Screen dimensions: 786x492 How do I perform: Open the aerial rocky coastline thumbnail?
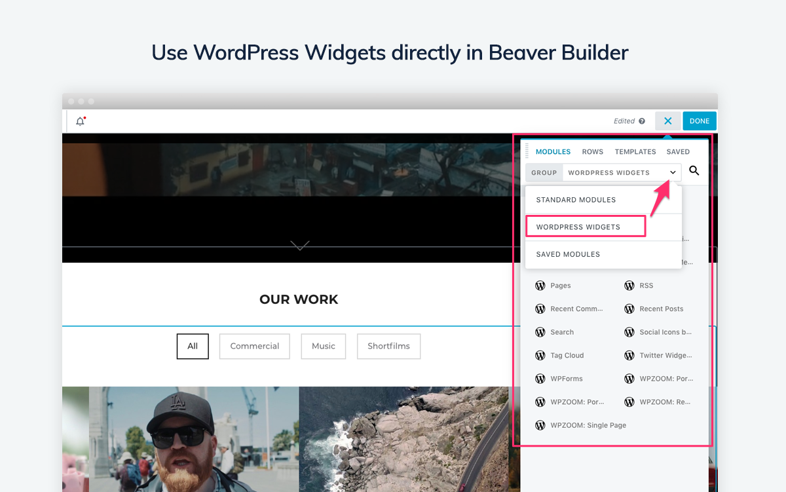coord(403,439)
